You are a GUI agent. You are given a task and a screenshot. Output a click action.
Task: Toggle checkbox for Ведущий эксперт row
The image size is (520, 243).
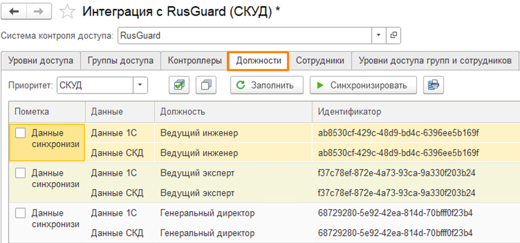(x=21, y=173)
